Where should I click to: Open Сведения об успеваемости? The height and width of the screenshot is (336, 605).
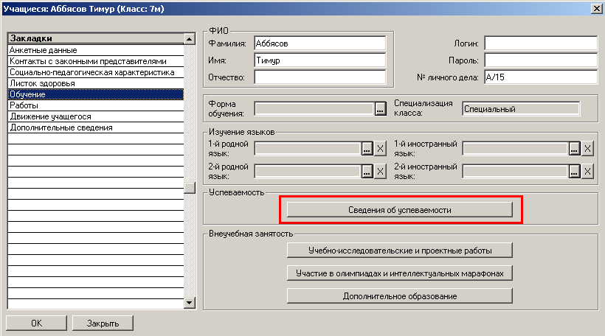[399, 210]
